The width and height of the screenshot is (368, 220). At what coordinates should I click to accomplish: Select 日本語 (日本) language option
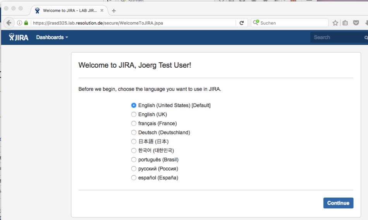point(134,142)
